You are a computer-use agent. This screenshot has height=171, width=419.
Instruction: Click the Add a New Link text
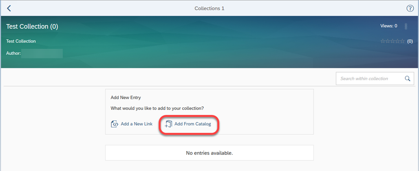pos(137,124)
